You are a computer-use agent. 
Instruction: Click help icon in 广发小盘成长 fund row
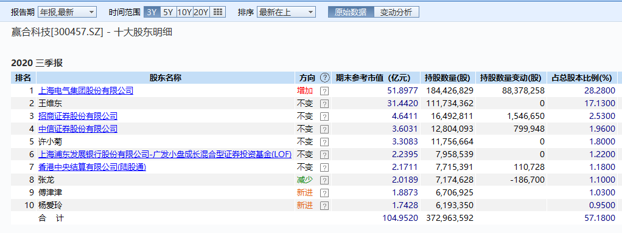click(x=324, y=155)
